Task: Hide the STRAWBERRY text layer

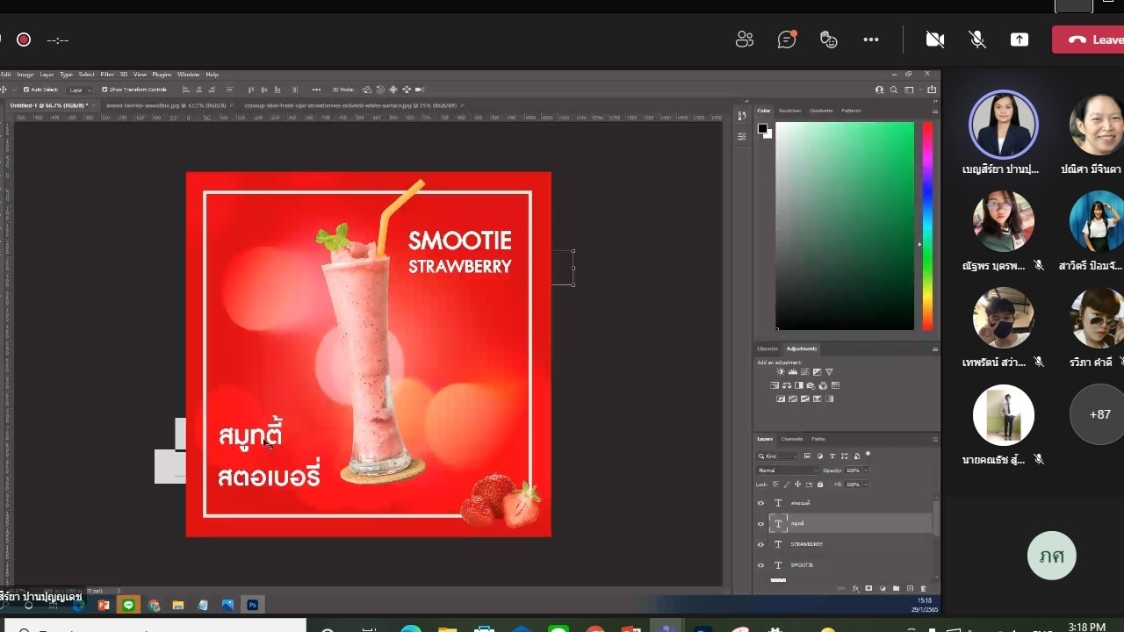Action: pyautogui.click(x=760, y=544)
